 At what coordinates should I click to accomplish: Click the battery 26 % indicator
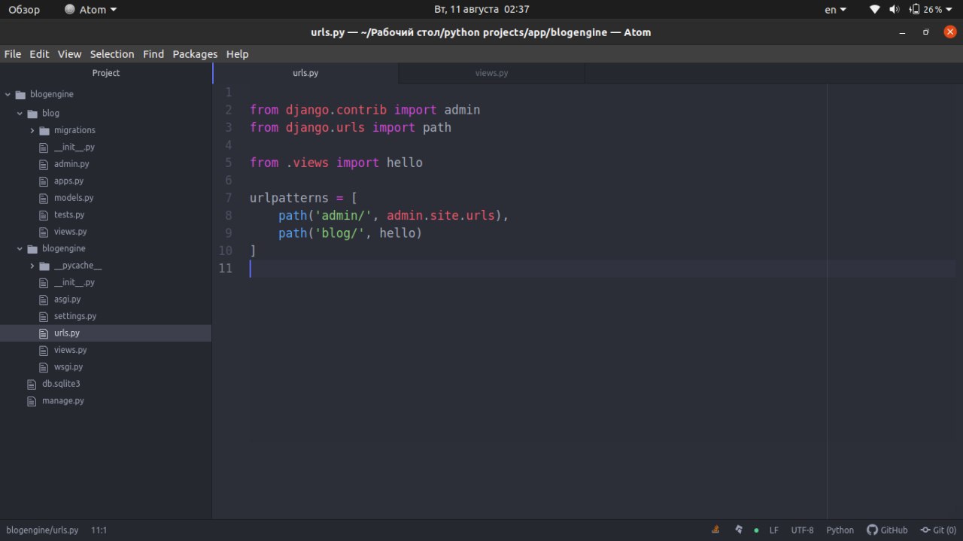(930, 10)
